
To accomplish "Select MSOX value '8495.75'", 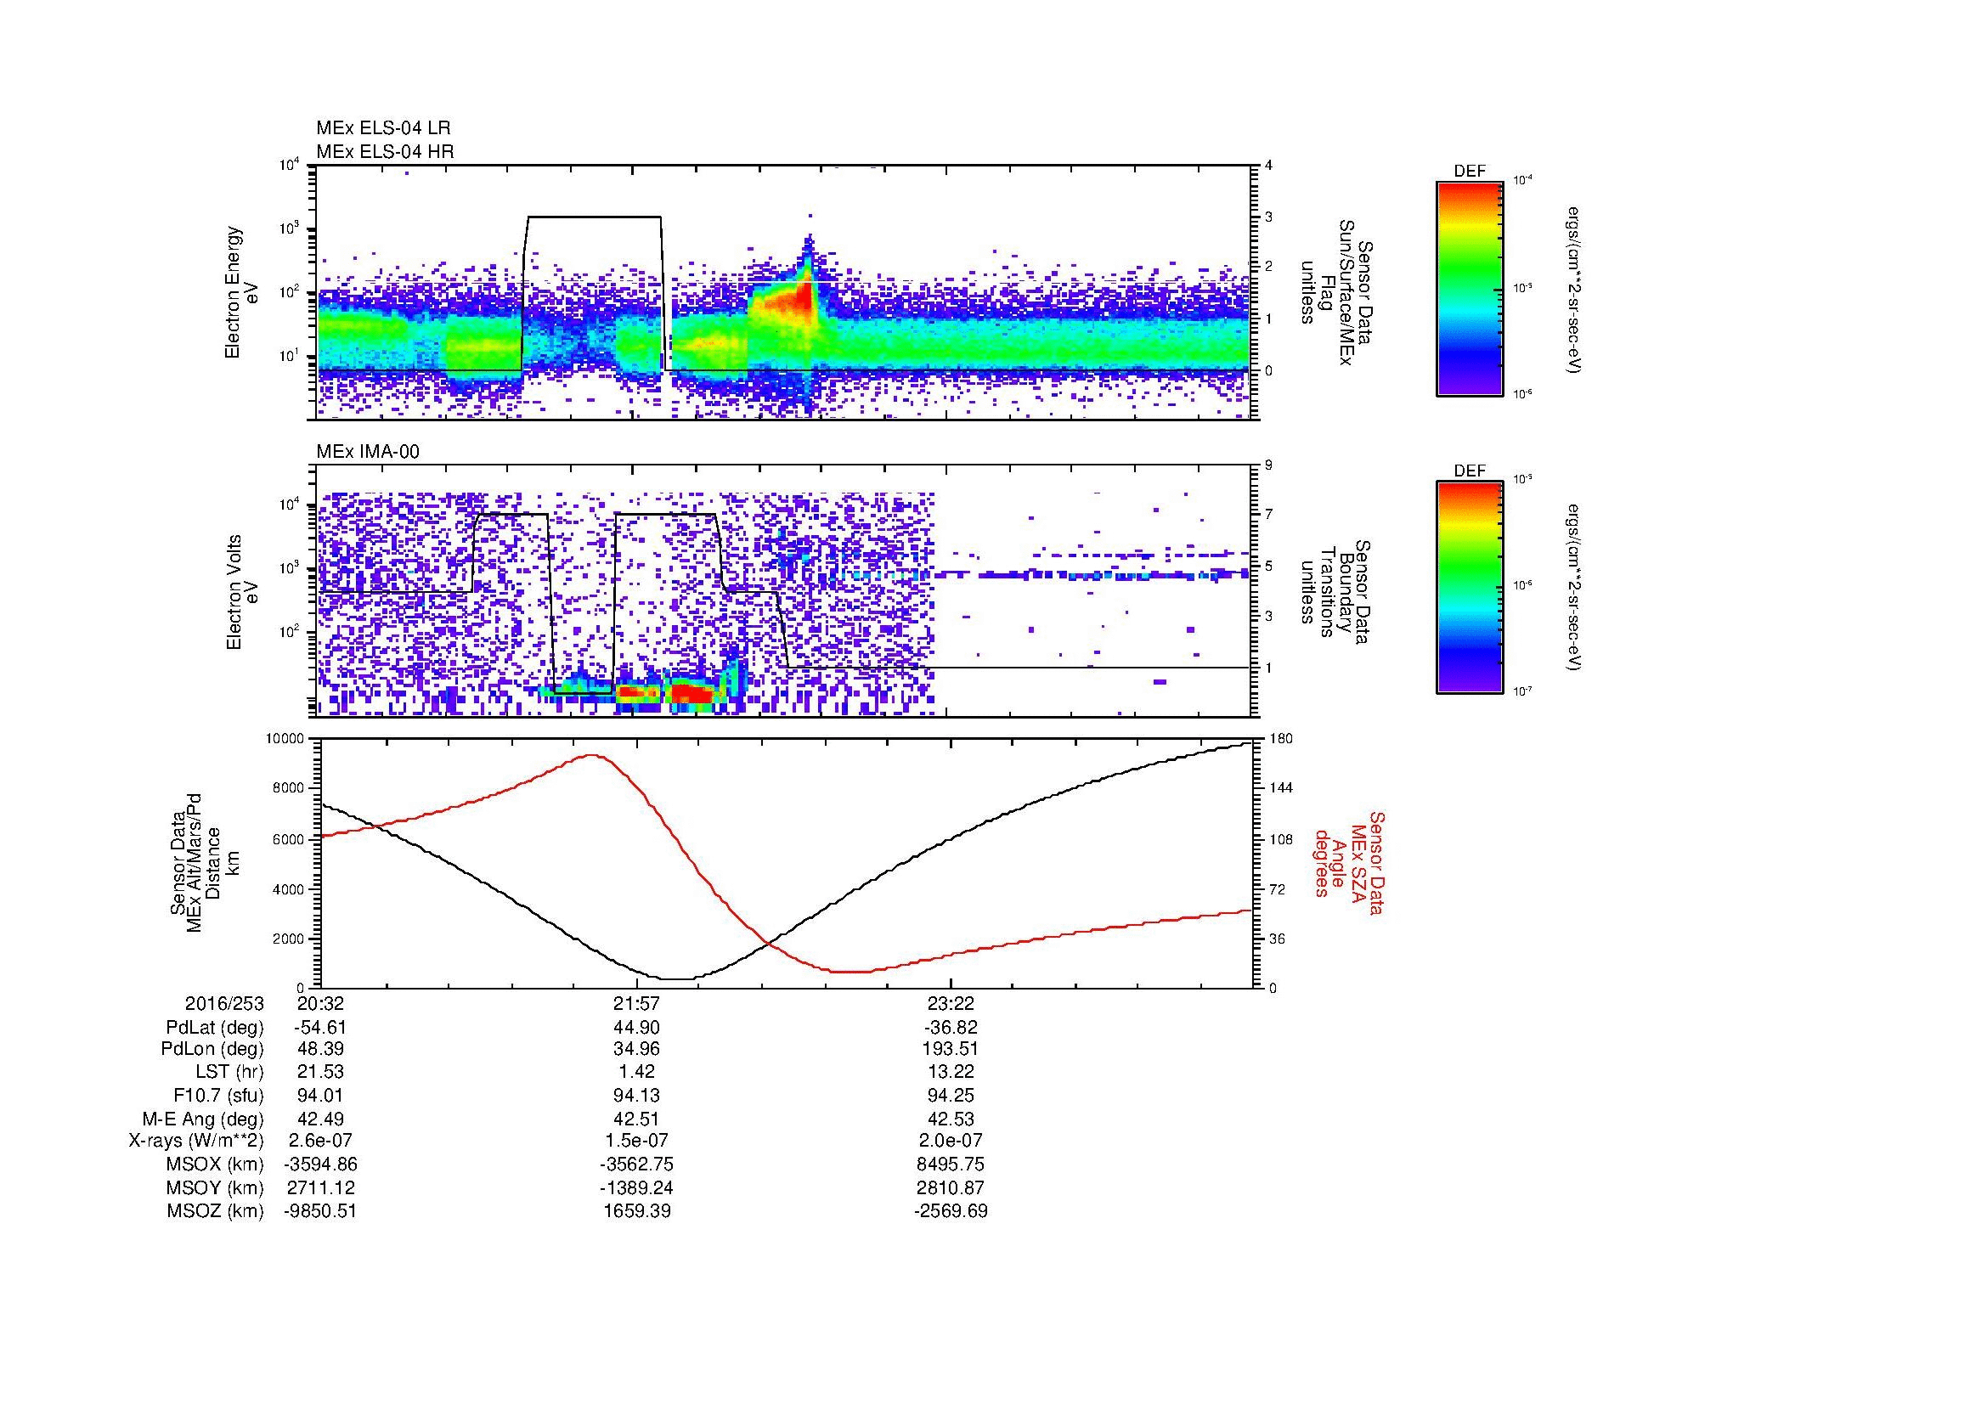I will (951, 1164).
